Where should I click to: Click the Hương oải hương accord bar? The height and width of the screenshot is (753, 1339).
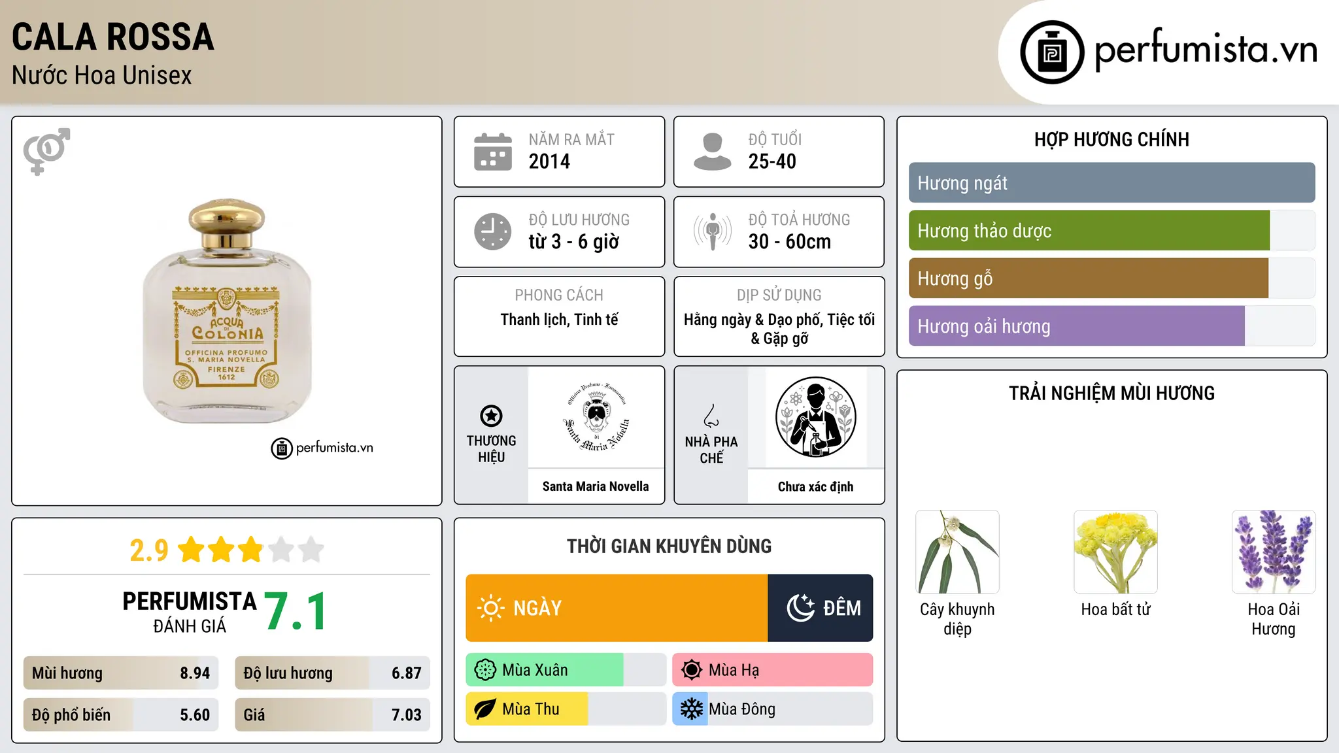1111,326
